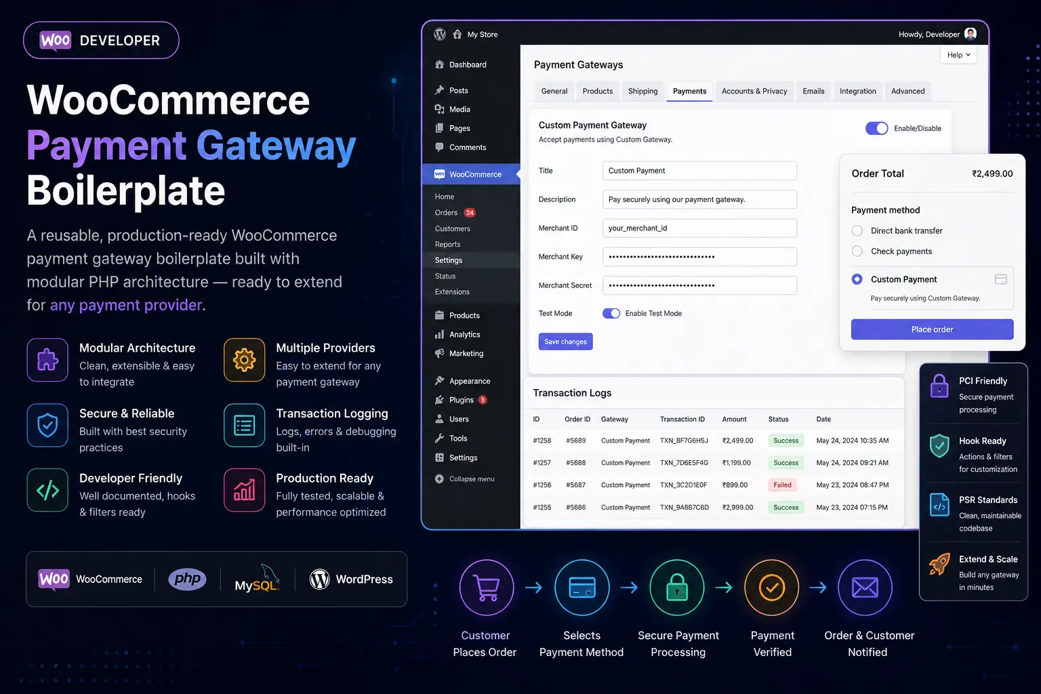Open the Howdy, Developer avatar
This screenshot has width=1041, height=694.
(971, 34)
